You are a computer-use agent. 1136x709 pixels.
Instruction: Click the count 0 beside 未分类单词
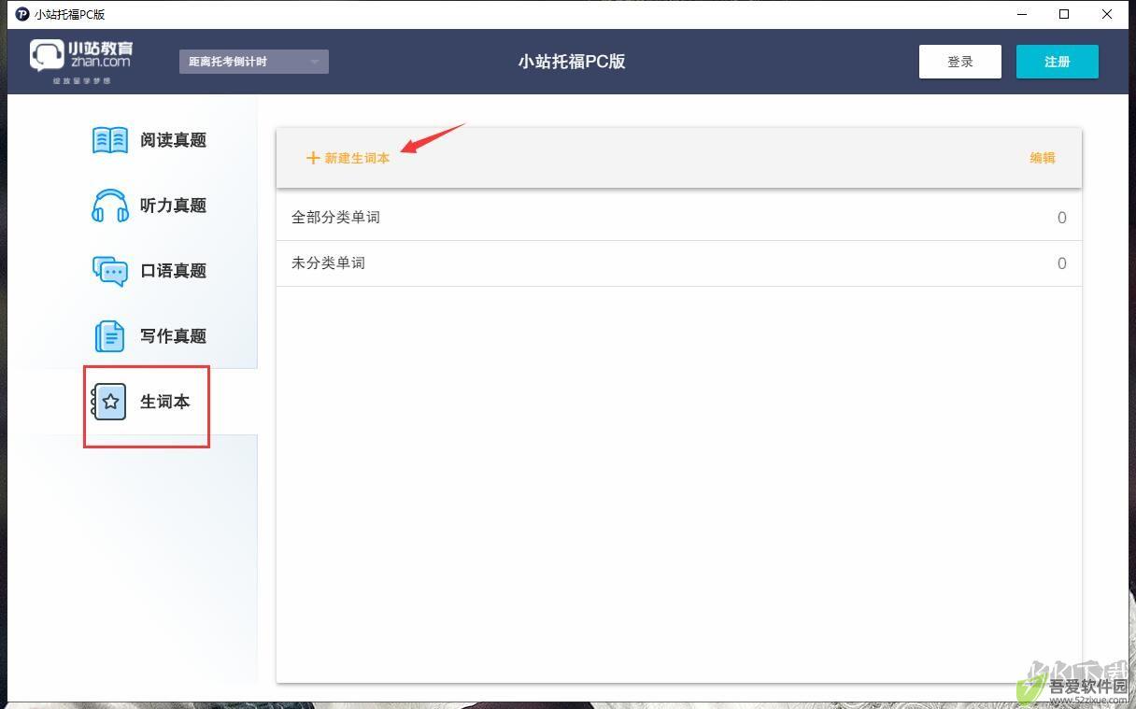pyautogui.click(x=1061, y=263)
